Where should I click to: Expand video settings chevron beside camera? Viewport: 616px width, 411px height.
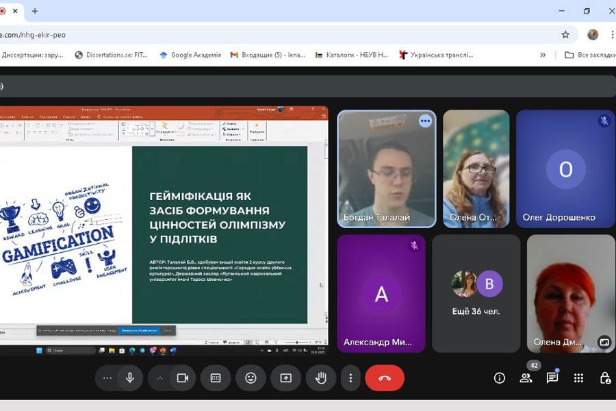pyautogui.click(x=160, y=378)
